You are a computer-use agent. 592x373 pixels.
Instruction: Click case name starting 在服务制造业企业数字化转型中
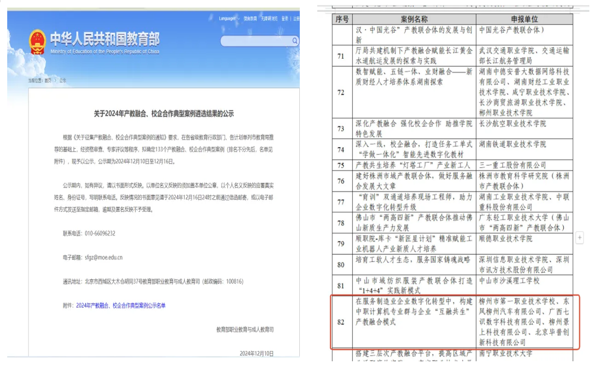click(x=414, y=322)
